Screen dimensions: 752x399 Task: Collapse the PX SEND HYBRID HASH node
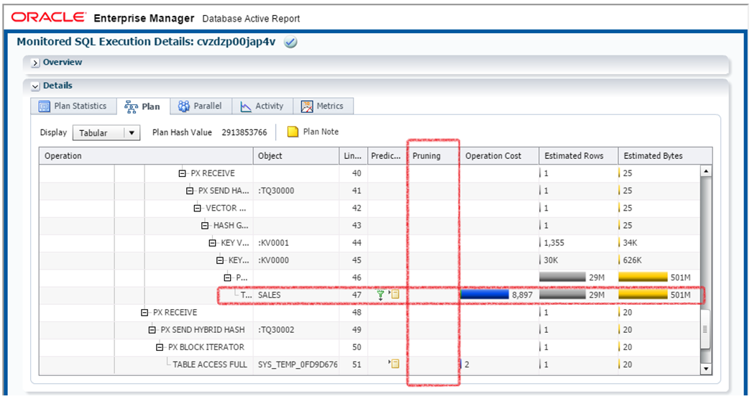pyautogui.click(x=152, y=330)
